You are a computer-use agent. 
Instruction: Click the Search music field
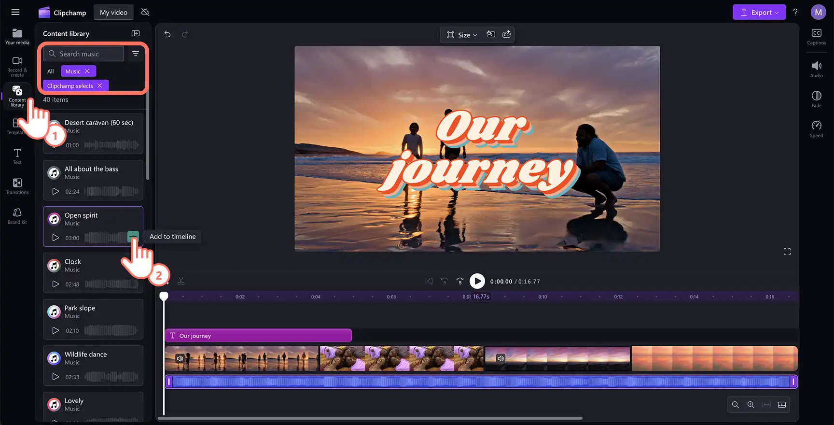coord(83,54)
